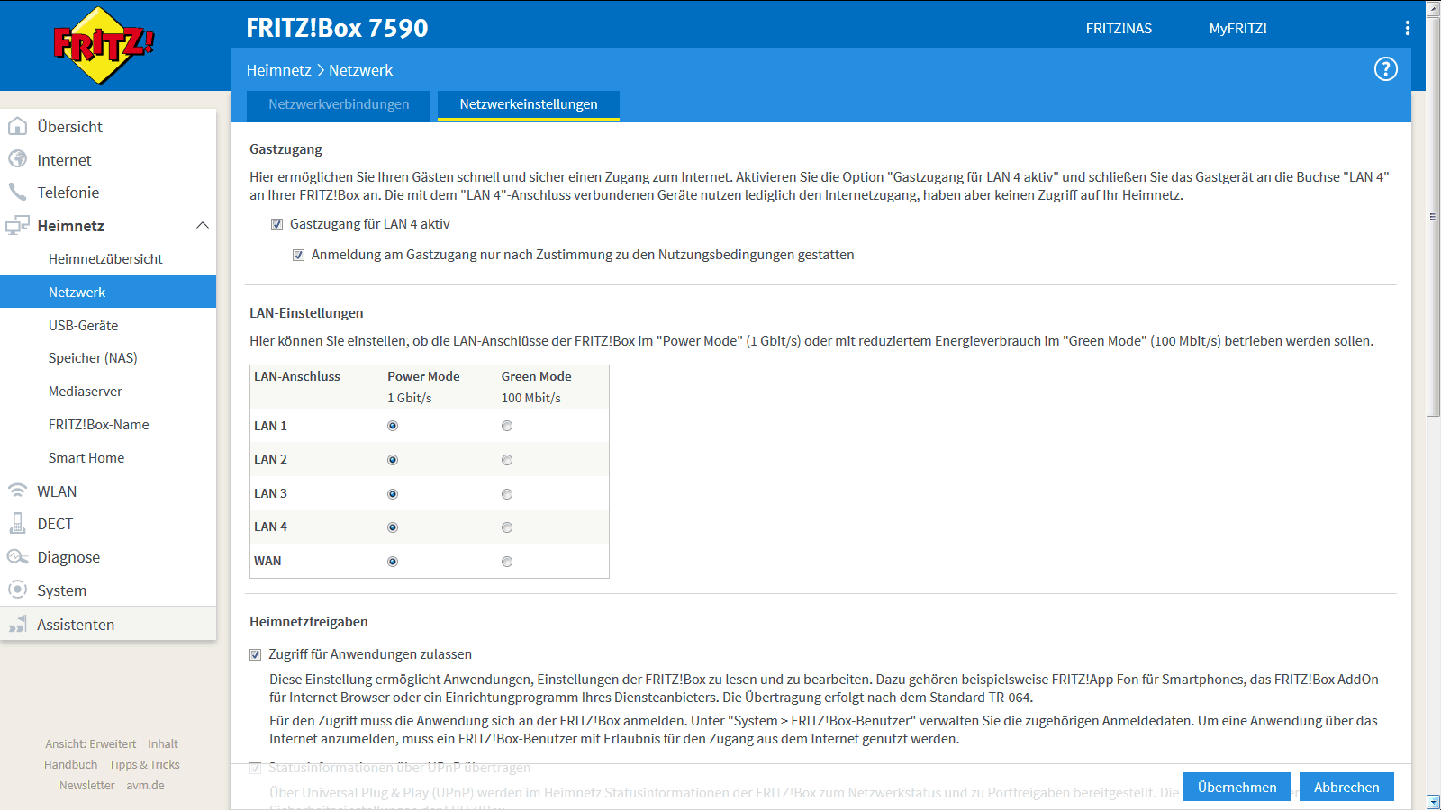
Task: Click the scrollbar down arrow
Action: (x=1433, y=802)
